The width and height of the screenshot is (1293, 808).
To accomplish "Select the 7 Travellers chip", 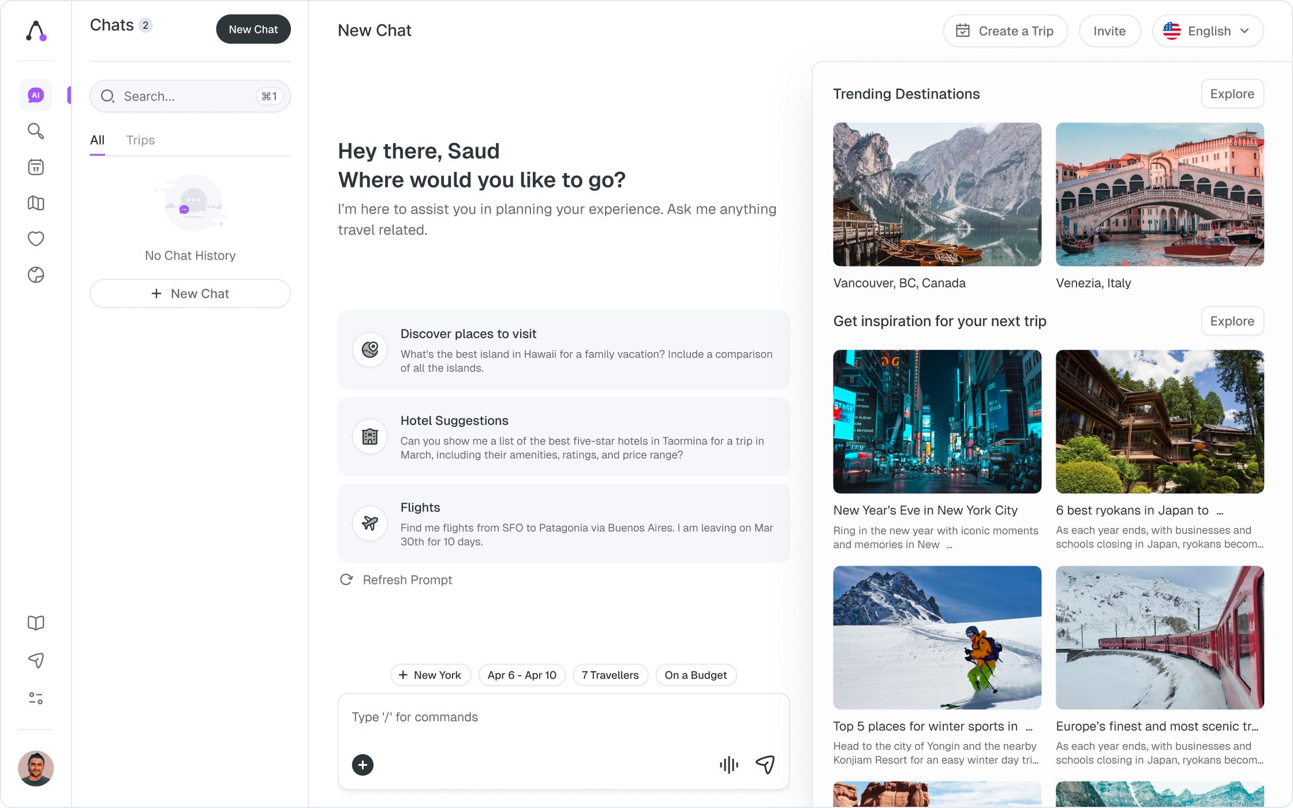I will click(x=610, y=675).
